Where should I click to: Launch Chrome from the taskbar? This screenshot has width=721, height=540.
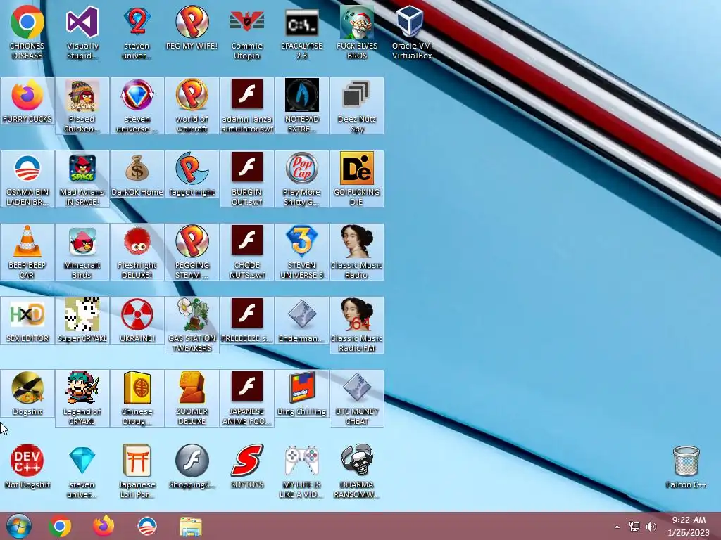pyautogui.click(x=60, y=526)
